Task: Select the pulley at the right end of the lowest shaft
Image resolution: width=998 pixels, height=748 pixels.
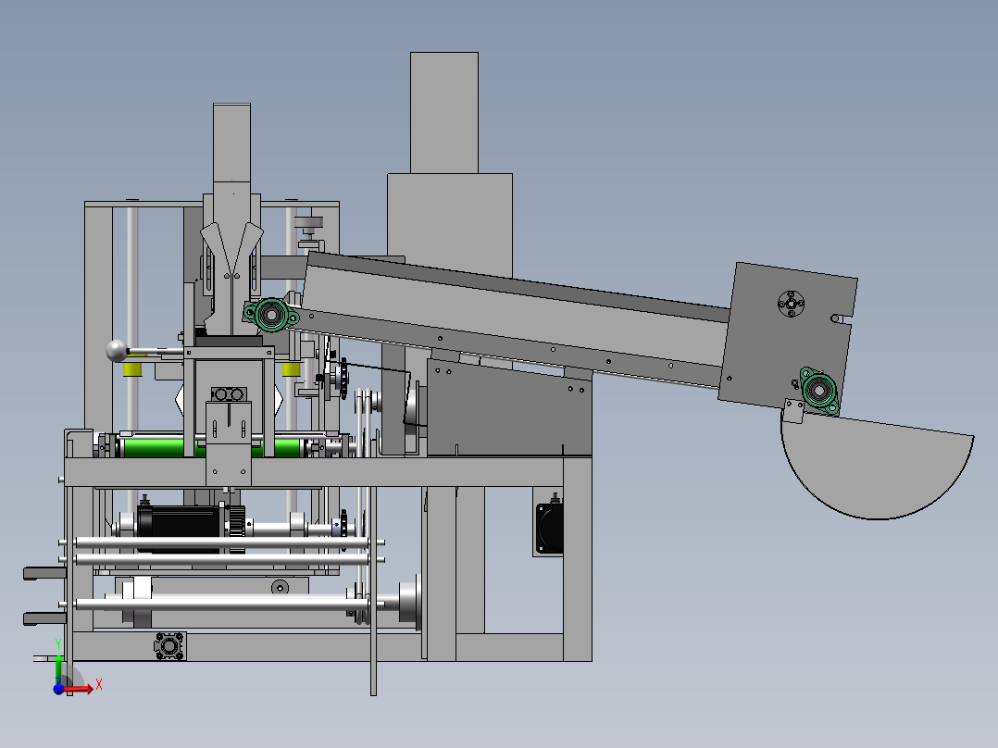Action: pos(409,603)
